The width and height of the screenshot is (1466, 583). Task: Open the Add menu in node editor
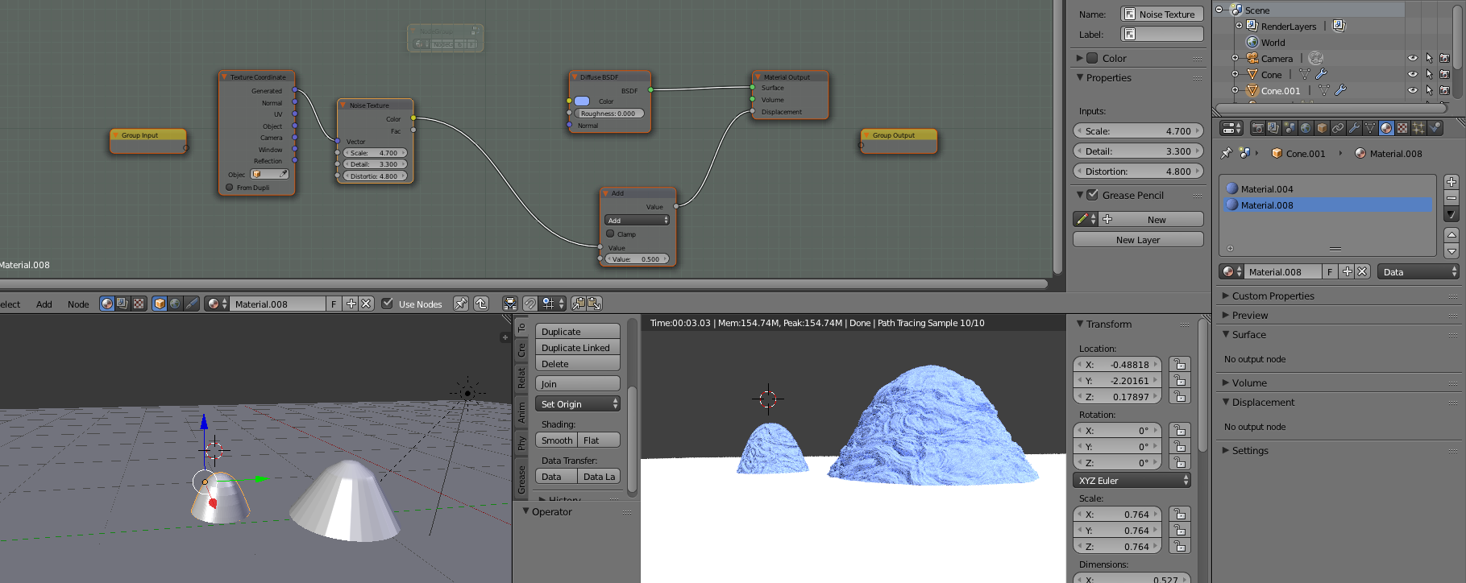[44, 304]
